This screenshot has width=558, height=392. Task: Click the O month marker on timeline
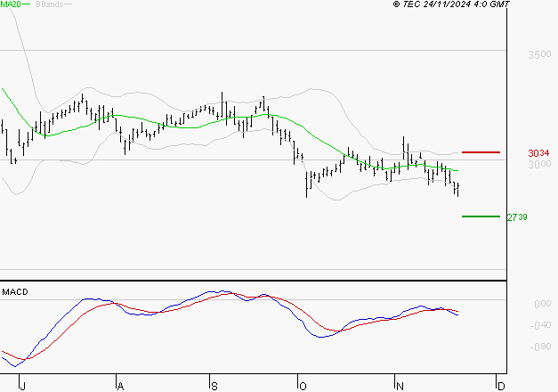point(303,387)
